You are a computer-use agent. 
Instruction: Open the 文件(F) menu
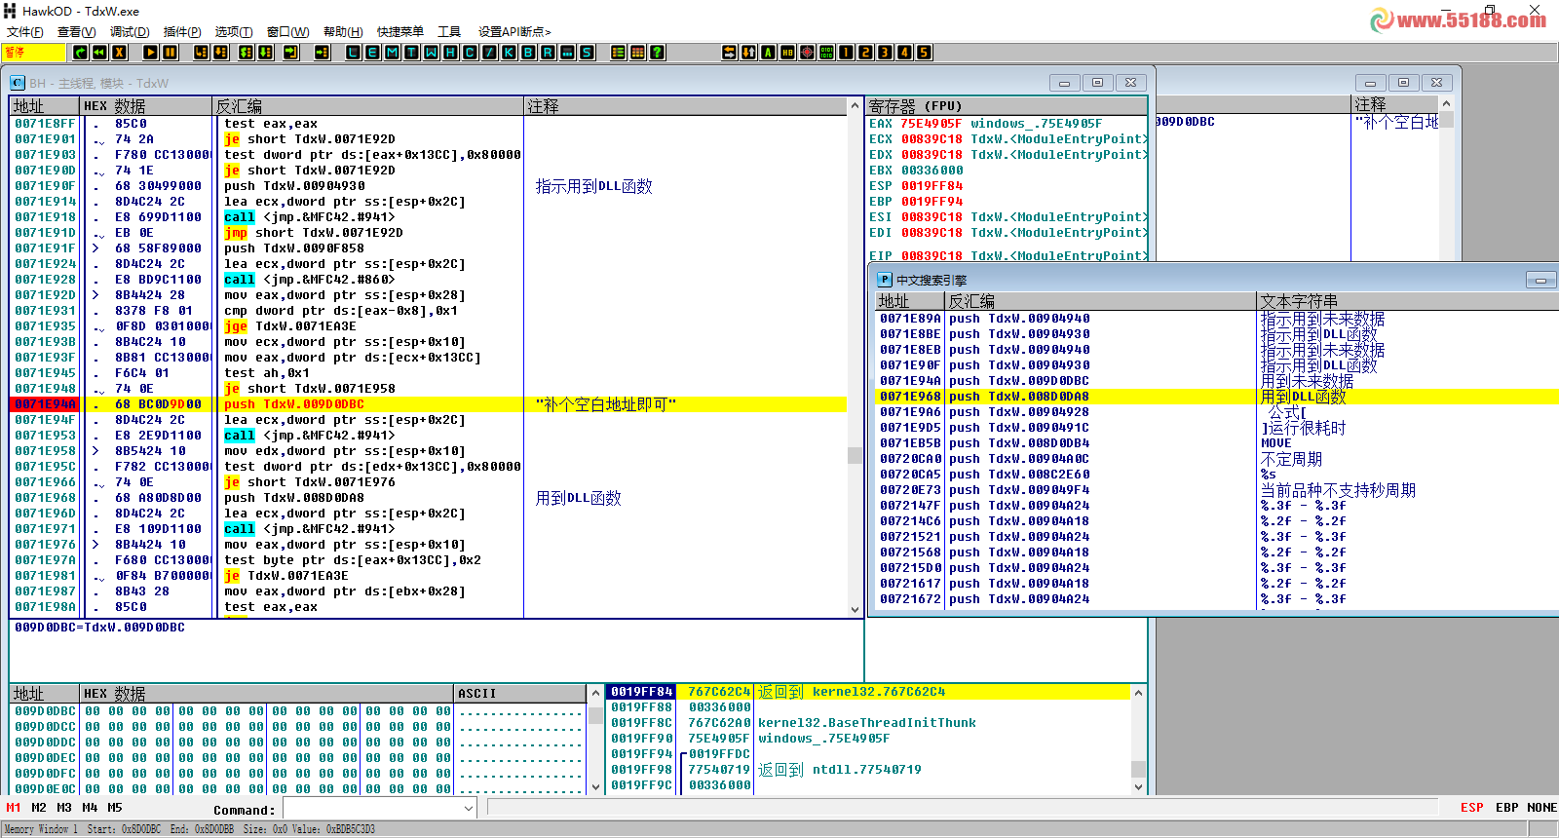click(25, 32)
